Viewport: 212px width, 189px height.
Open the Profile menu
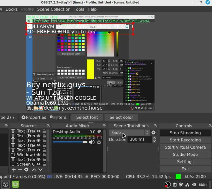click(27, 9)
